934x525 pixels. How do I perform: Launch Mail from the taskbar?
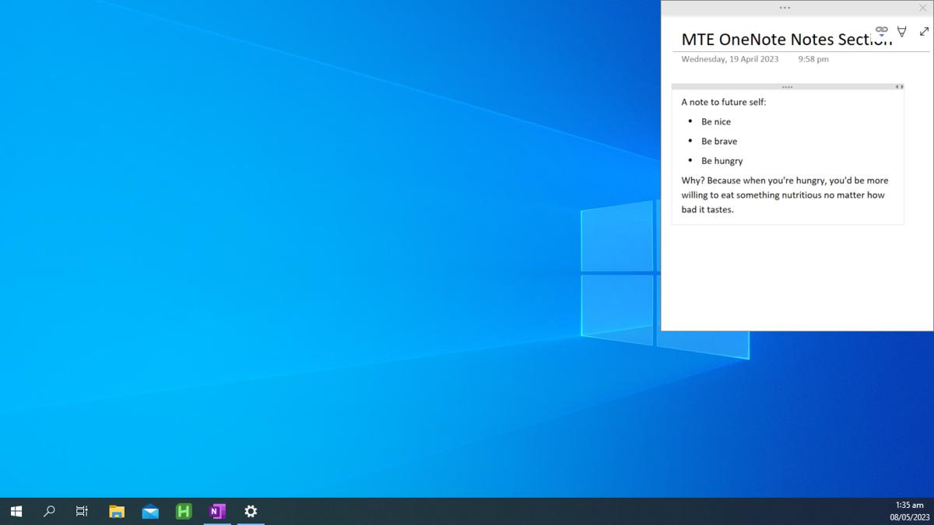tap(150, 511)
